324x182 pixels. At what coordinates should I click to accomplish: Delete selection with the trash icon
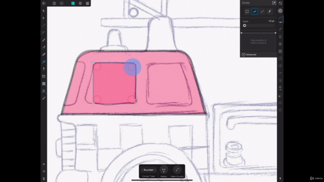[x=44, y=178]
